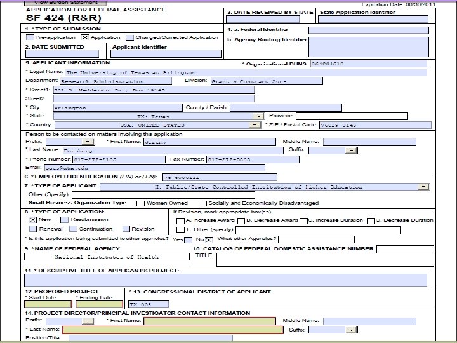Viewport: 457px width, 343px height.
Task: Click the Other (Specify) applicant type field
Action: tap(164, 194)
